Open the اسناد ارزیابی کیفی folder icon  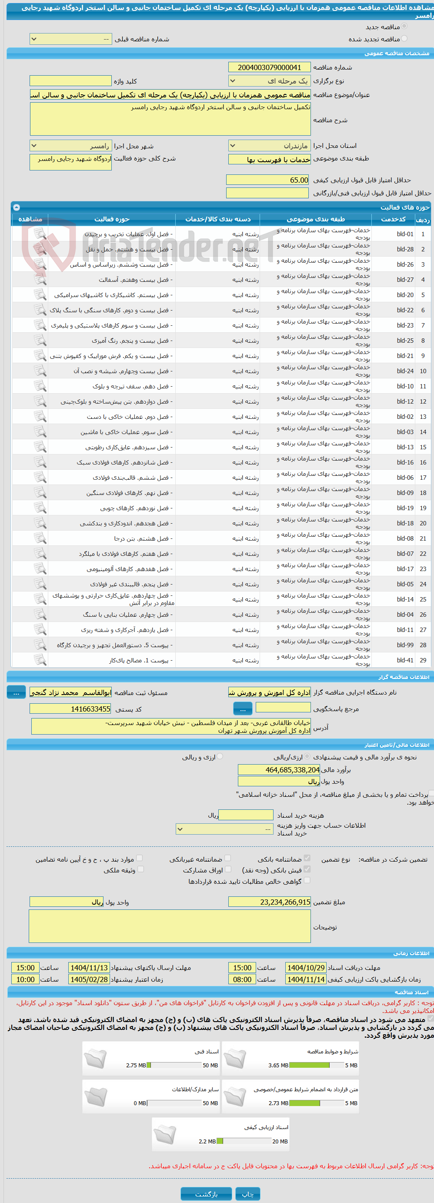[x=165, y=1134]
